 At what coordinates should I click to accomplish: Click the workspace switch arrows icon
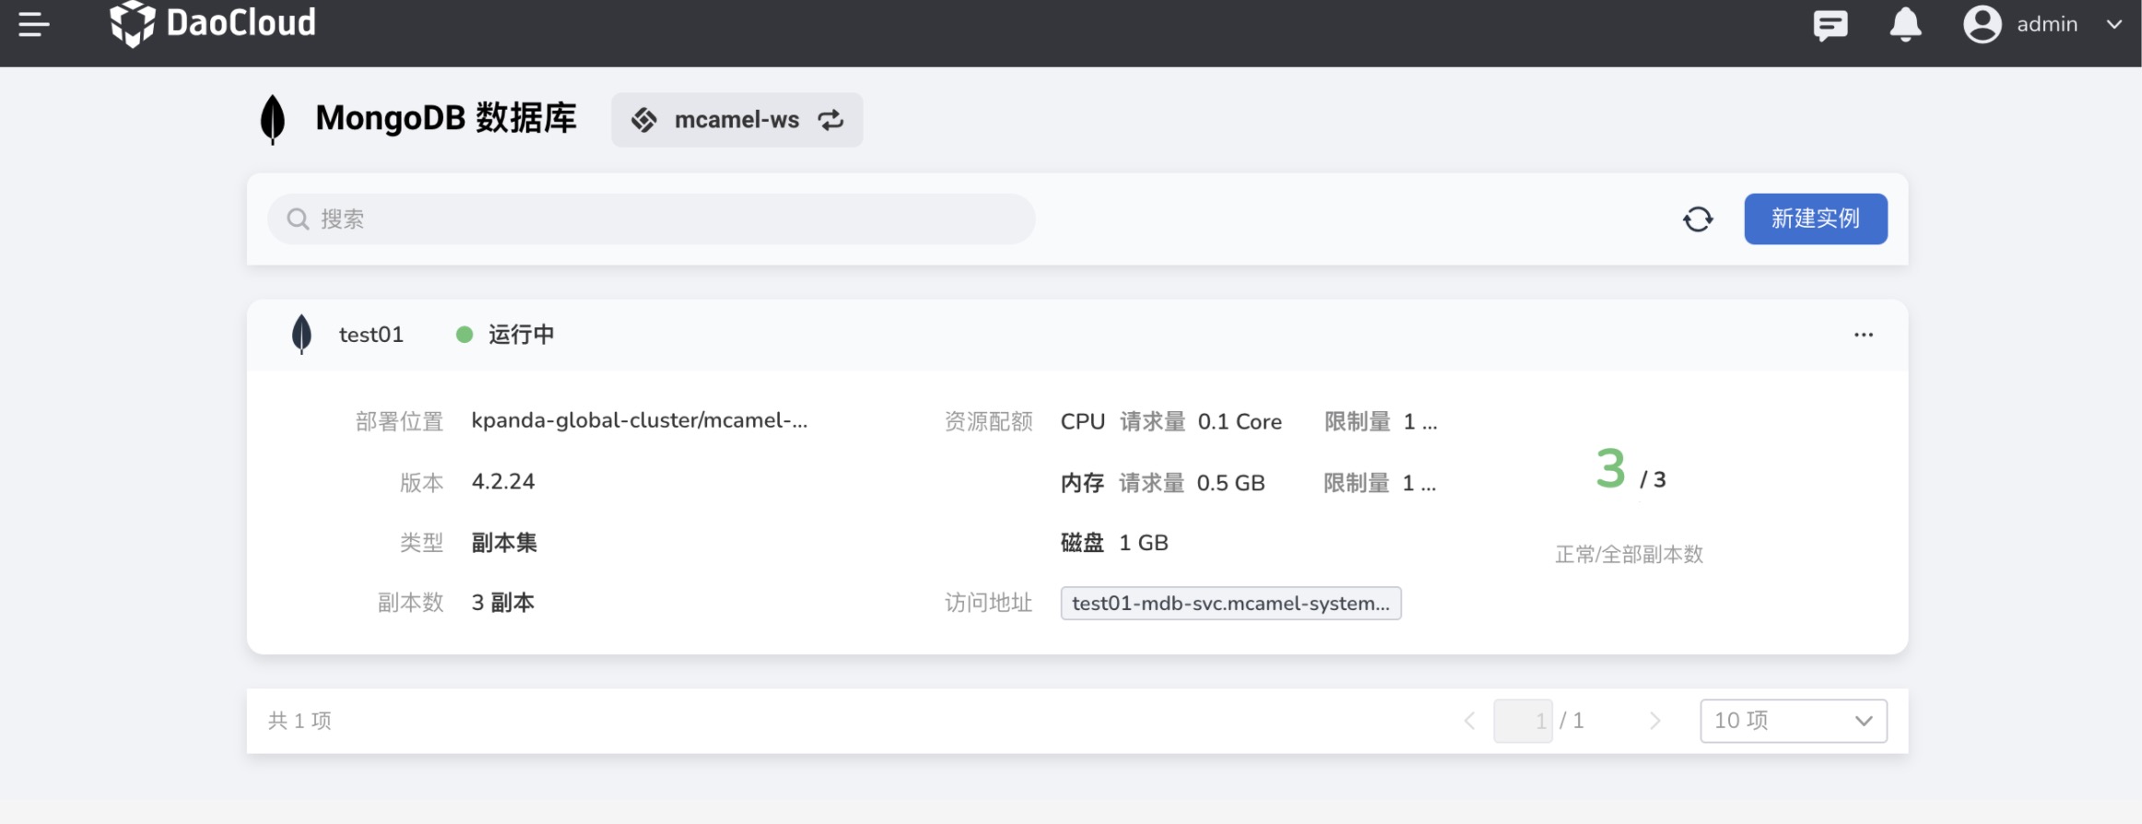830,120
